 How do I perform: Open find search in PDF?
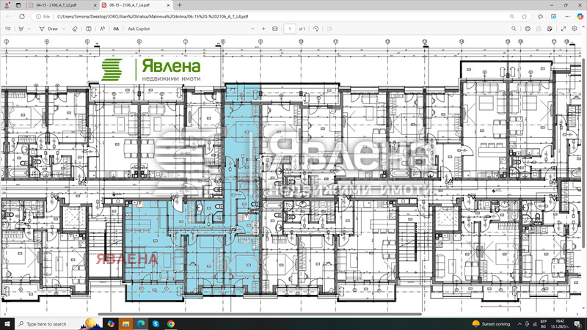pyautogui.click(x=512, y=29)
